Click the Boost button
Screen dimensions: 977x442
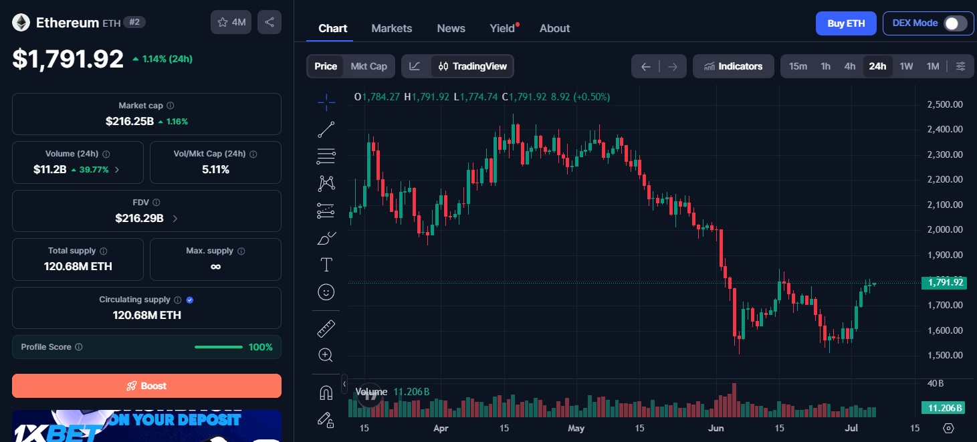pos(146,386)
